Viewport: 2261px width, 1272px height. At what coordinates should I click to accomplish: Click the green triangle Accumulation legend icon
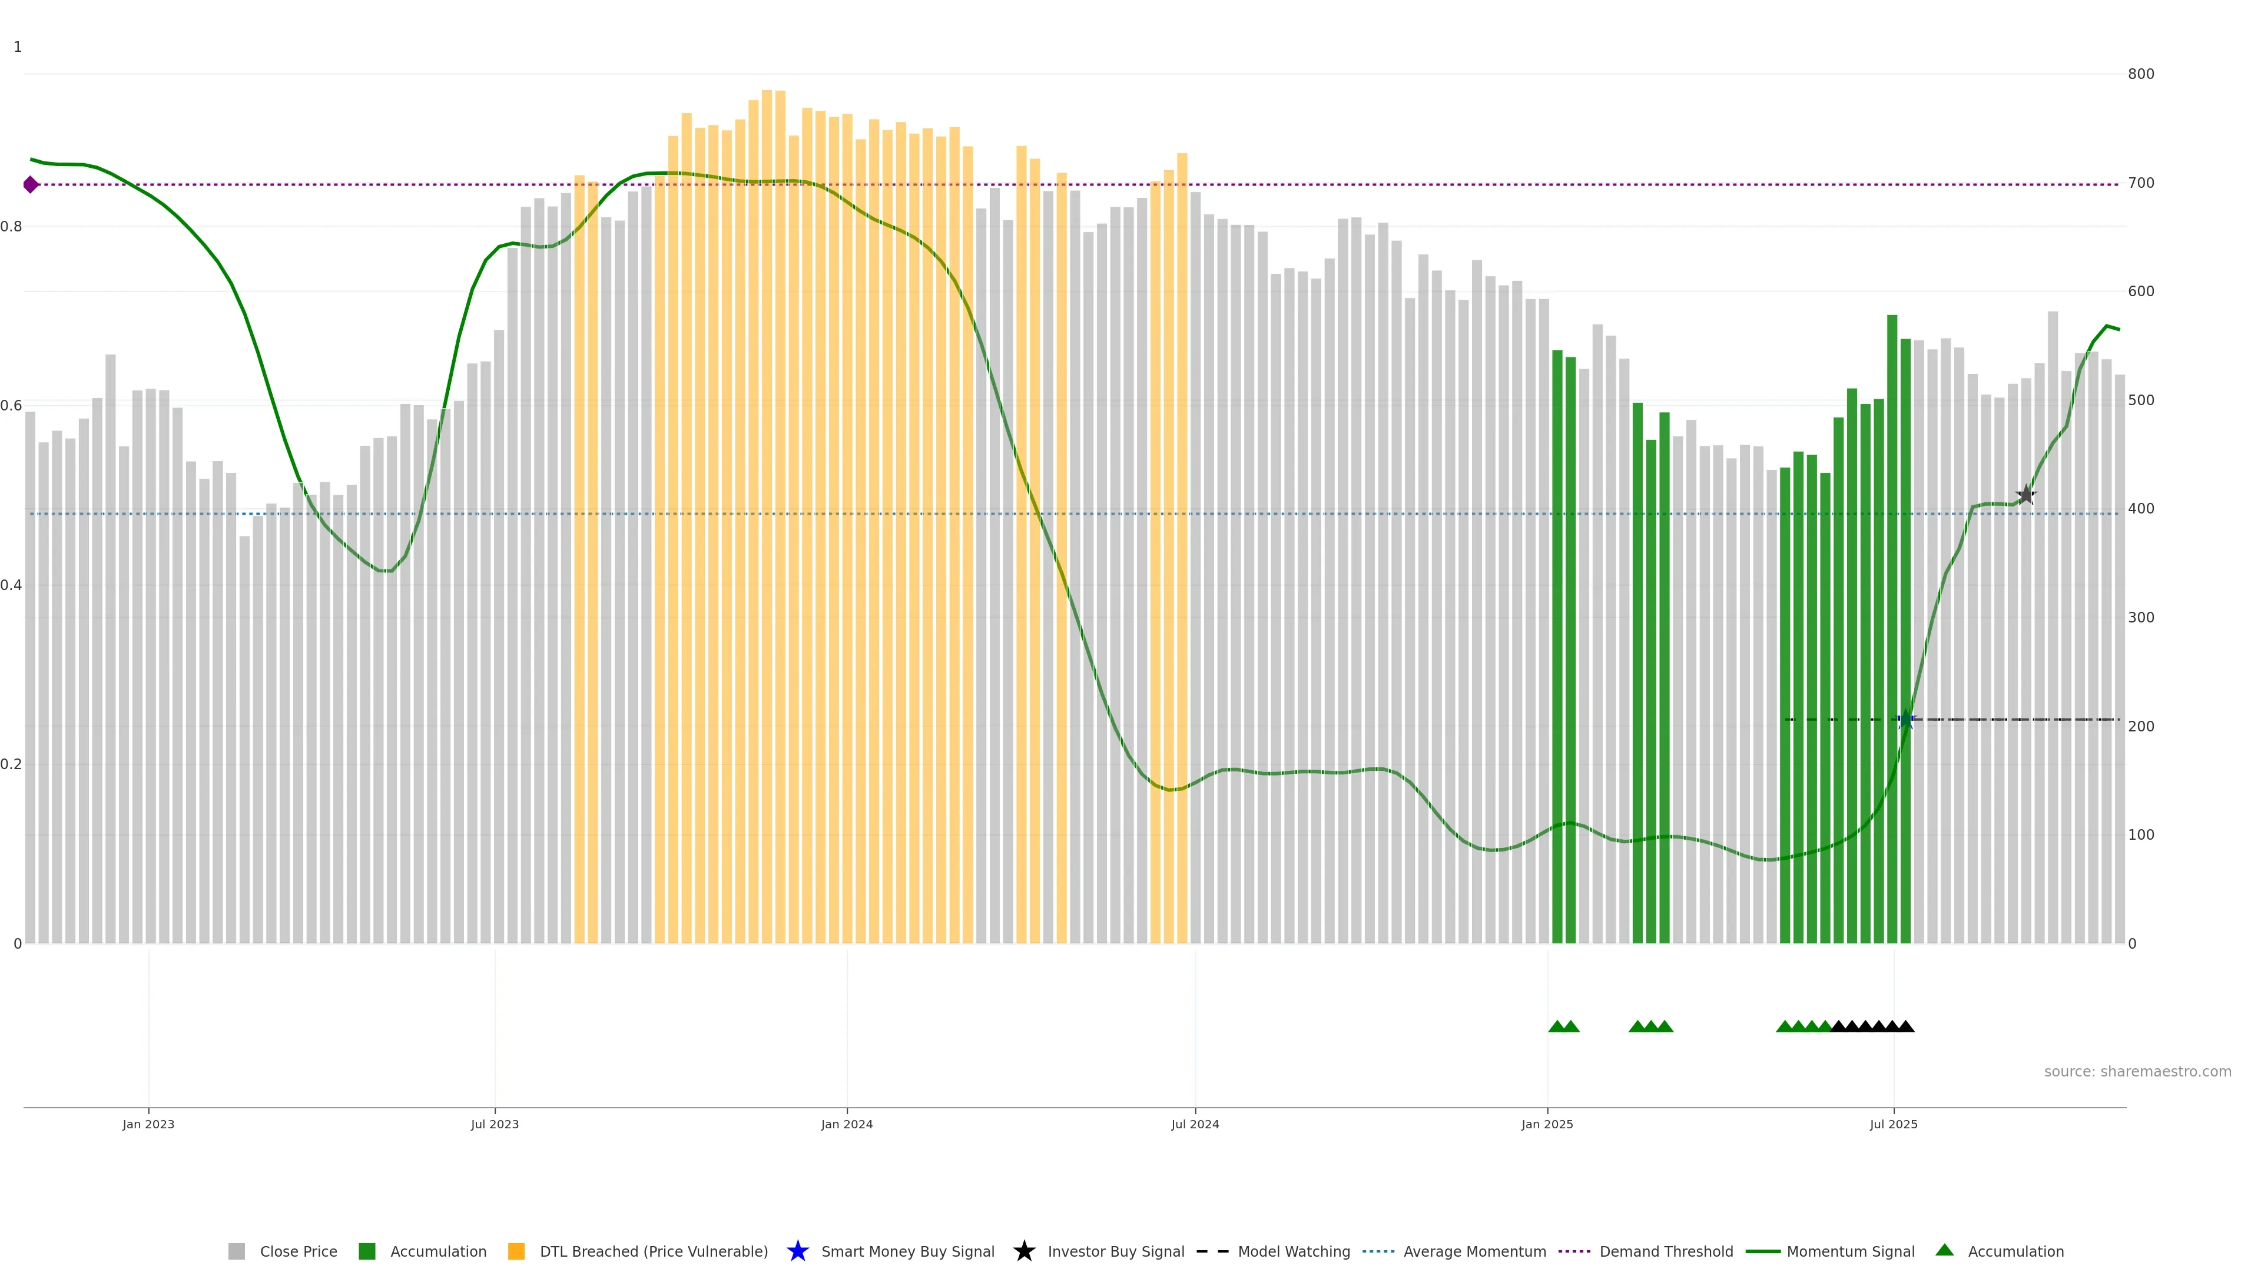(1944, 1250)
